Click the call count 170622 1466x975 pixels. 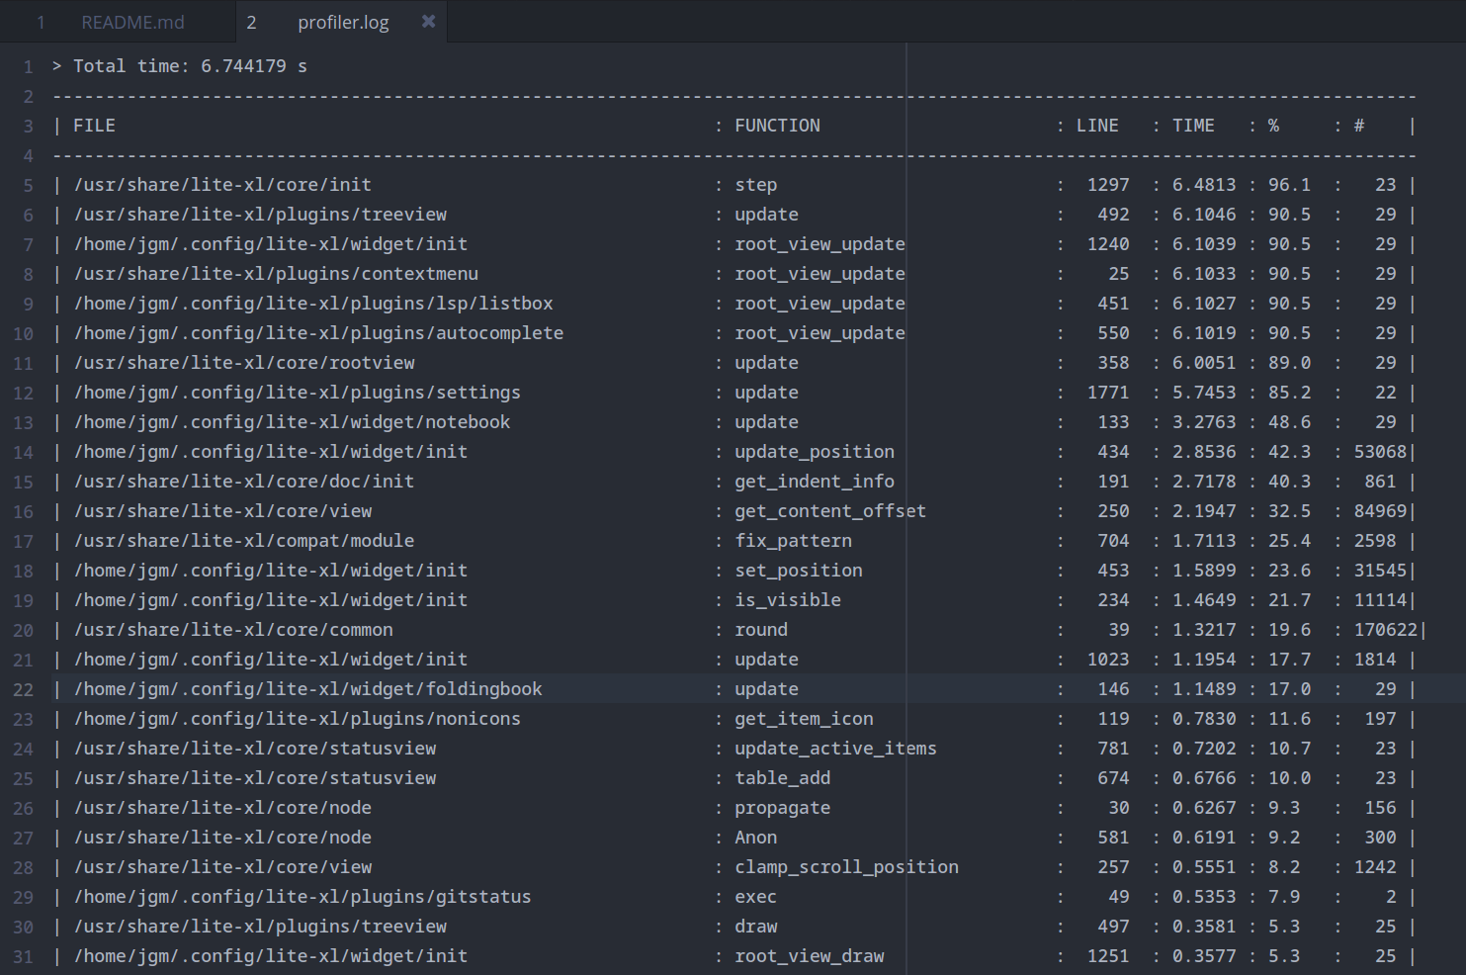1386,630
